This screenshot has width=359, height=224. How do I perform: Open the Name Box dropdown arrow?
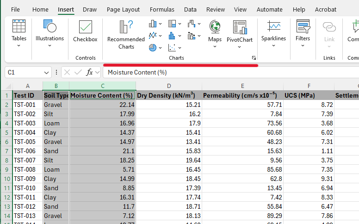point(46,73)
